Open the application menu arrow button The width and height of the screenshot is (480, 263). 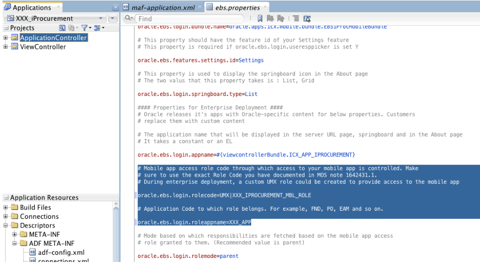(x=113, y=18)
